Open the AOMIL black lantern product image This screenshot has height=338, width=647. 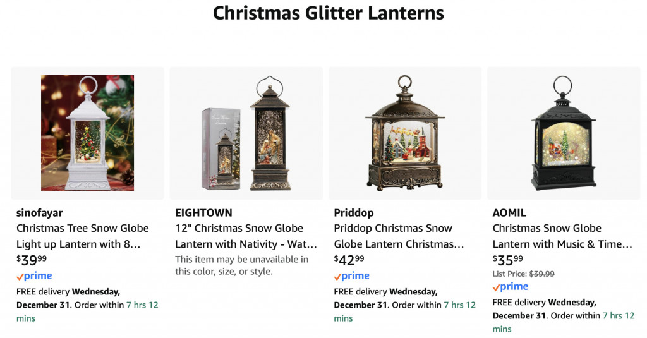[564, 133]
